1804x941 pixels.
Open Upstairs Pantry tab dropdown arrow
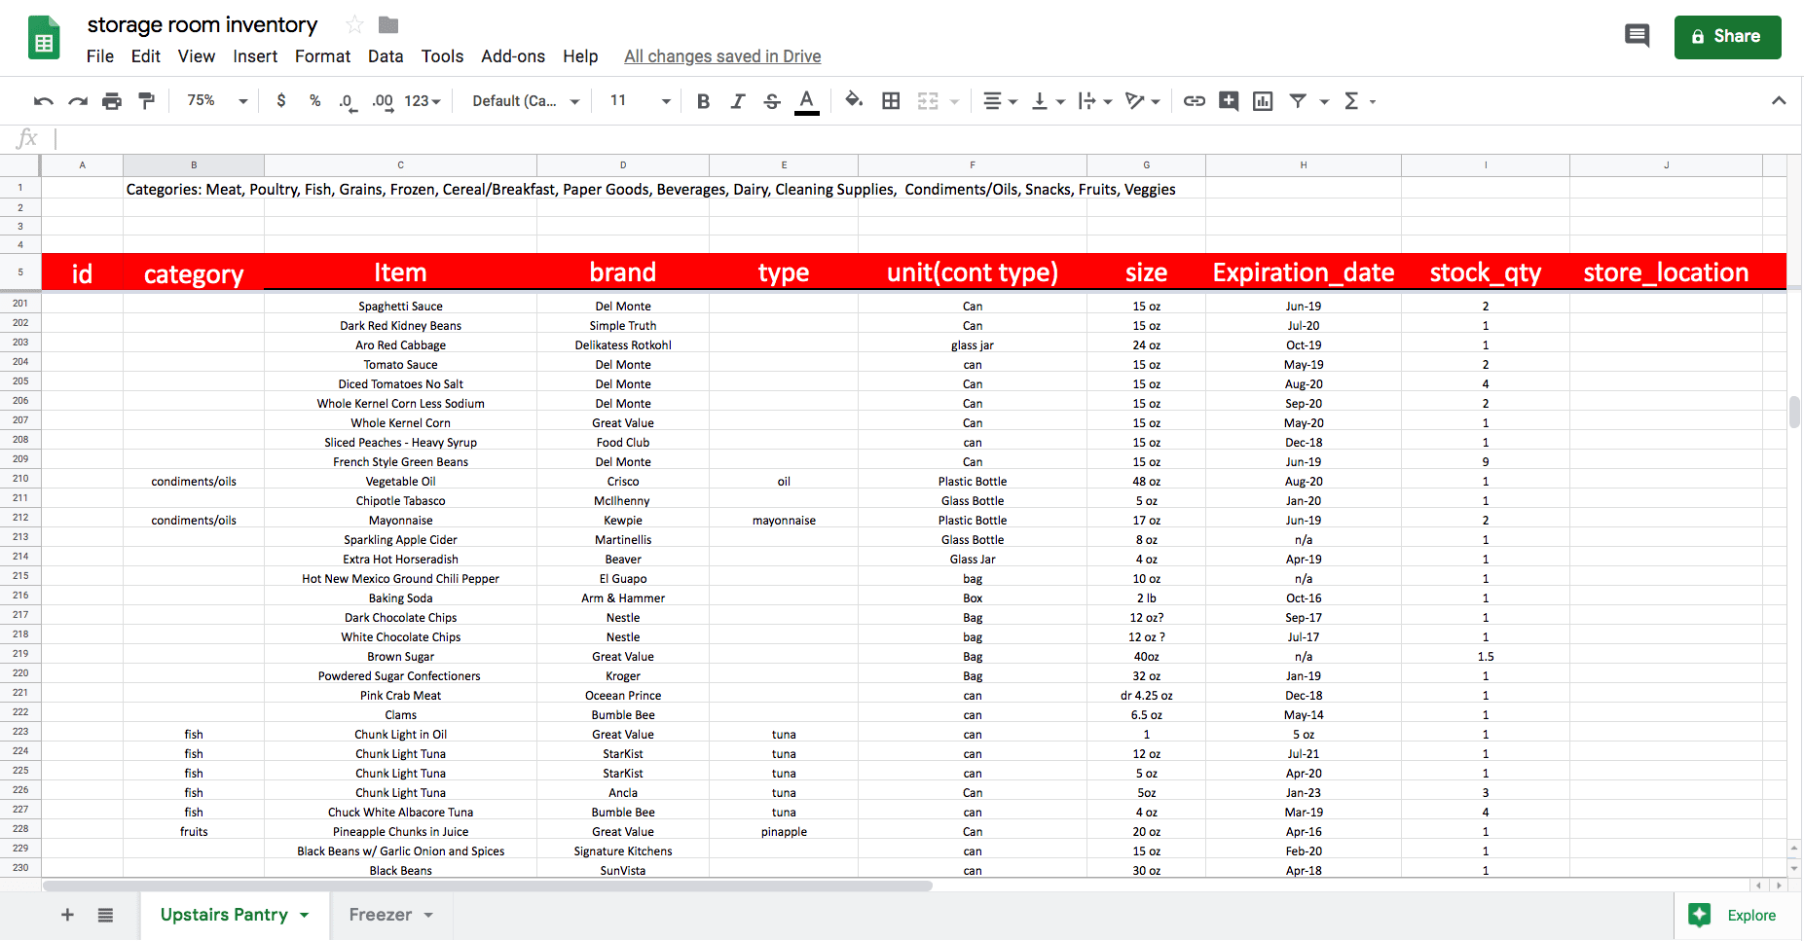305,915
